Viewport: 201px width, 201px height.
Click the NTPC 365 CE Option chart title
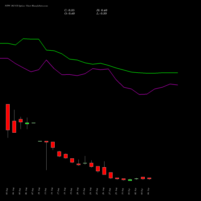[x=27, y=6]
